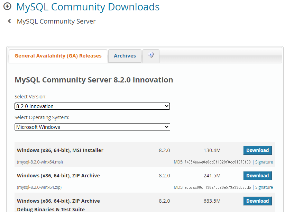The height and width of the screenshot is (212, 285).
Task: Switch to the Archives tab
Action: 125,56
